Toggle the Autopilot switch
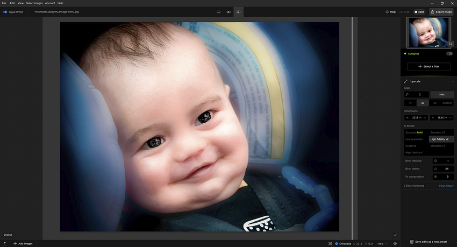 point(449,53)
